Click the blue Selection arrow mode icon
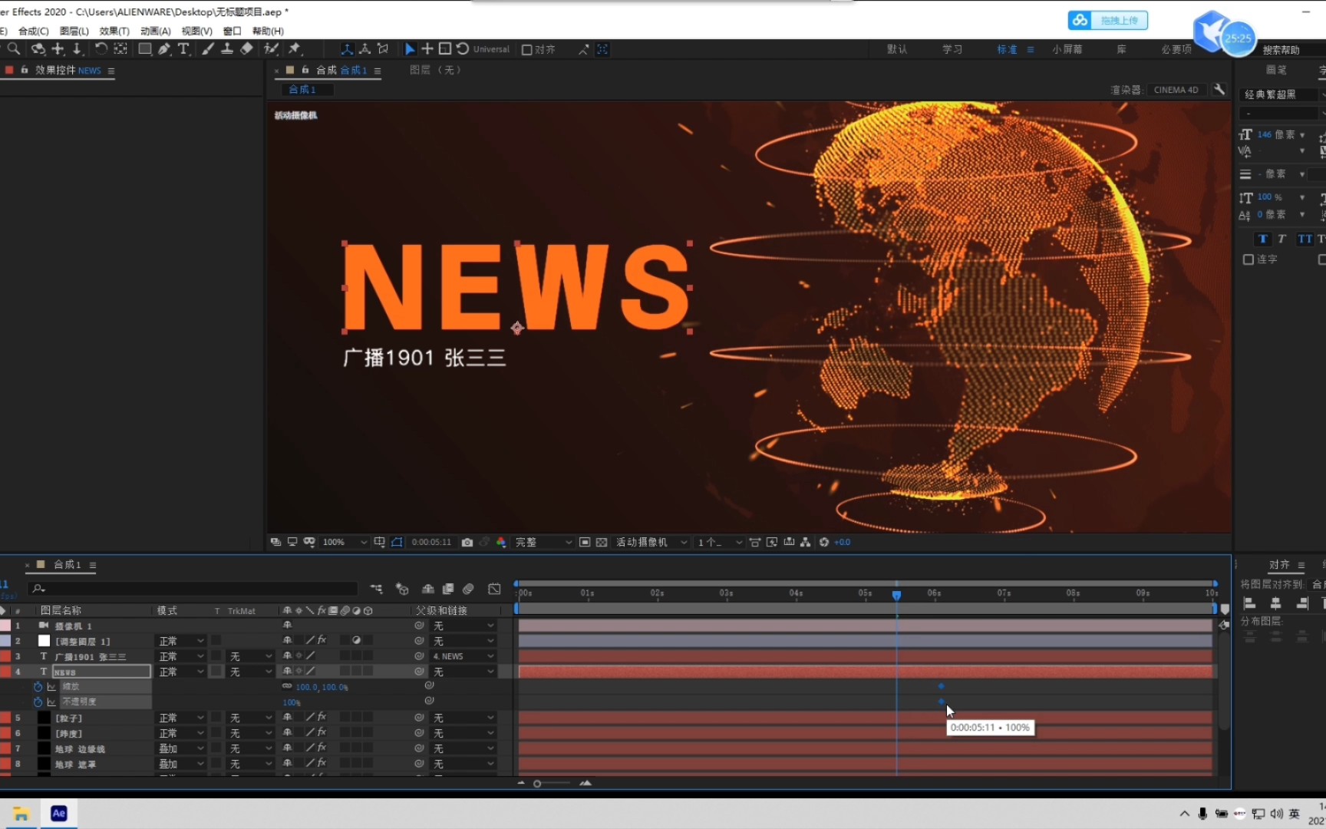 pyautogui.click(x=410, y=49)
